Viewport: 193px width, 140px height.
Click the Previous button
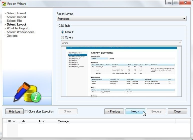coord(114,111)
